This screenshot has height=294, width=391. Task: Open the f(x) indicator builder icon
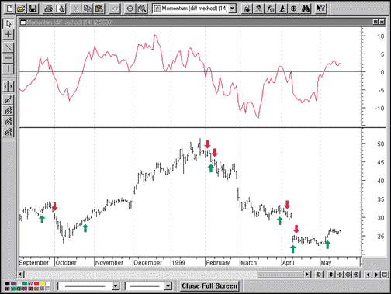pos(270,9)
